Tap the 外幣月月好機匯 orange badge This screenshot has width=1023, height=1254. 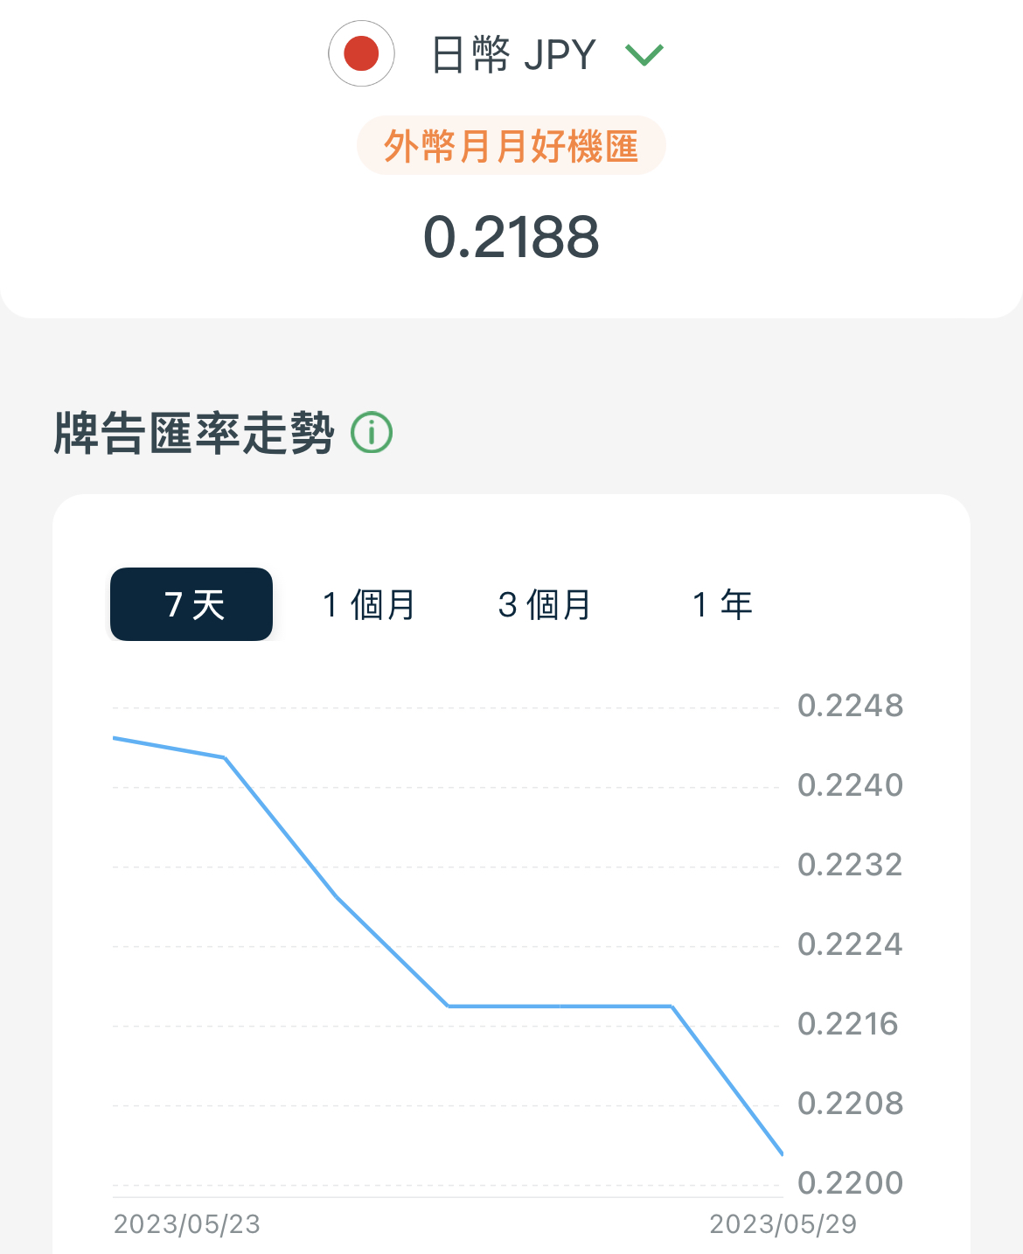[x=511, y=145]
